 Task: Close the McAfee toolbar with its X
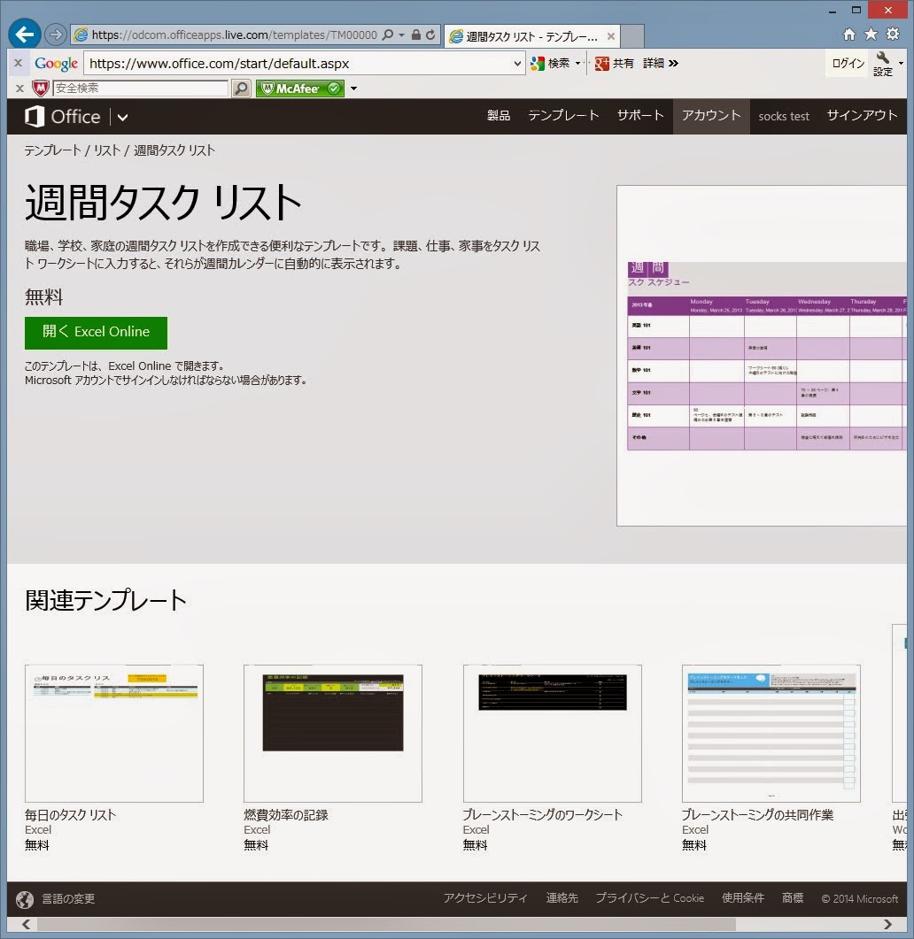(19, 89)
